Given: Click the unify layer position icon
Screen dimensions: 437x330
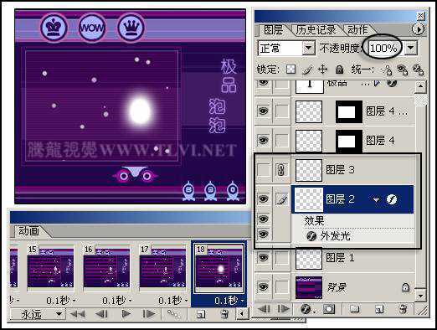Looking at the screenshot, I should pyautogui.click(x=387, y=70).
